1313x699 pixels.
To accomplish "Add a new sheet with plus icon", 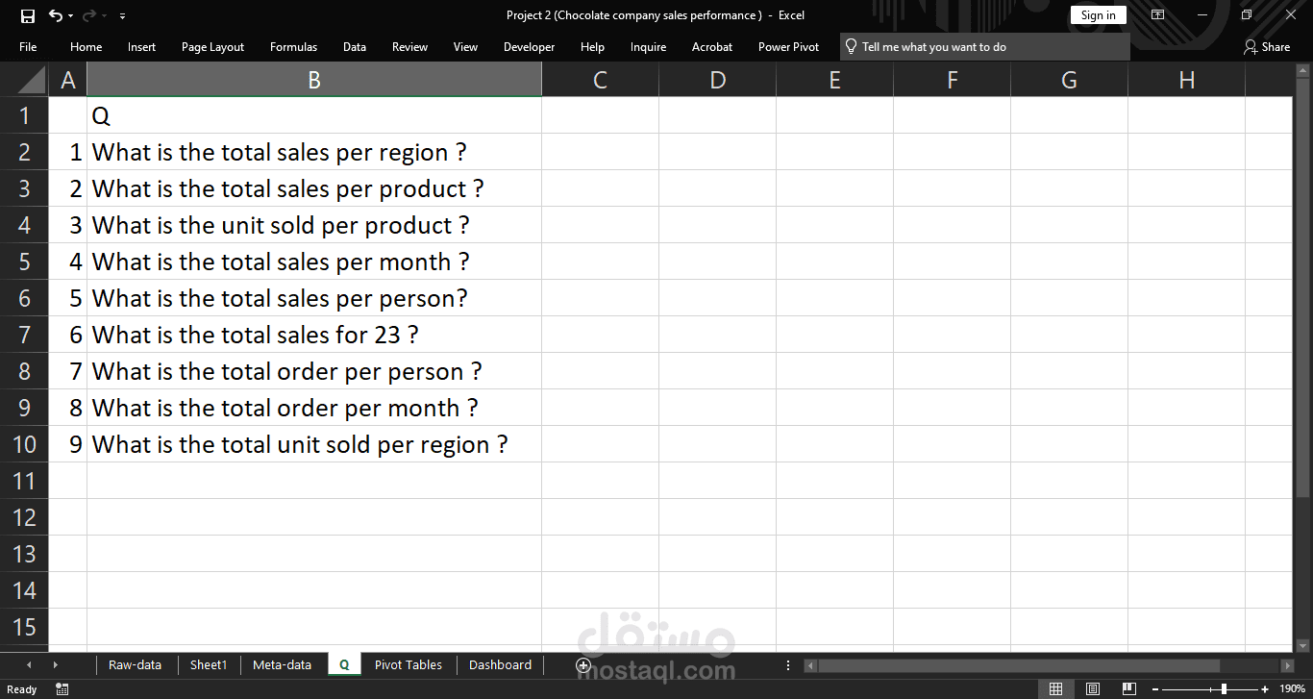I will 583,665.
